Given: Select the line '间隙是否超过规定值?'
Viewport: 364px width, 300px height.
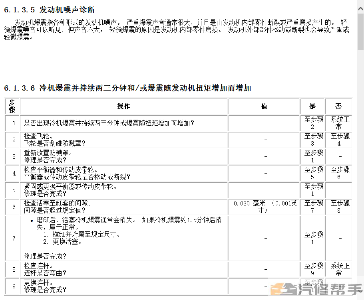Looking at the screenshot, I should coord(55,211).
